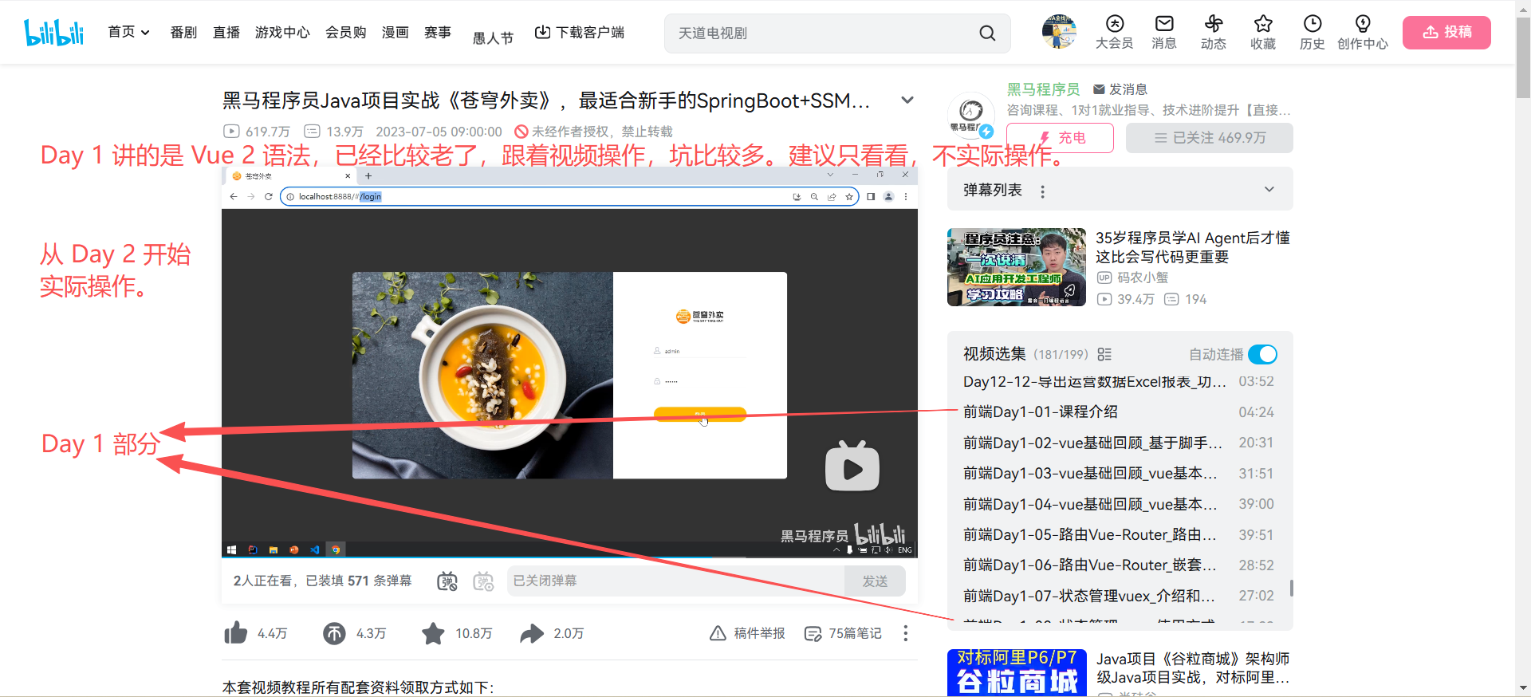Select 前端Day1-01-课程介绍 episode
The image size is (1531, 697).
click(x=1118, y=412)
